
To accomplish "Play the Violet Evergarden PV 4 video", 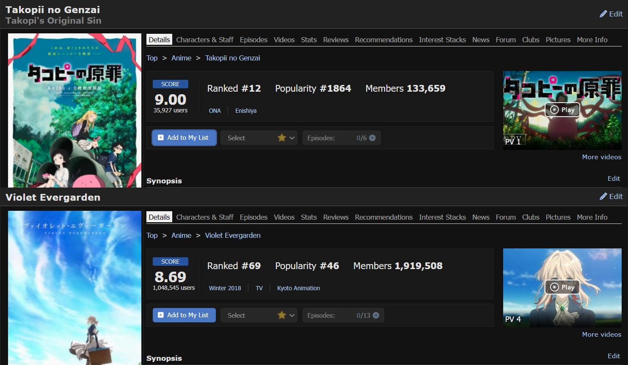I will (x=562, y=287).
